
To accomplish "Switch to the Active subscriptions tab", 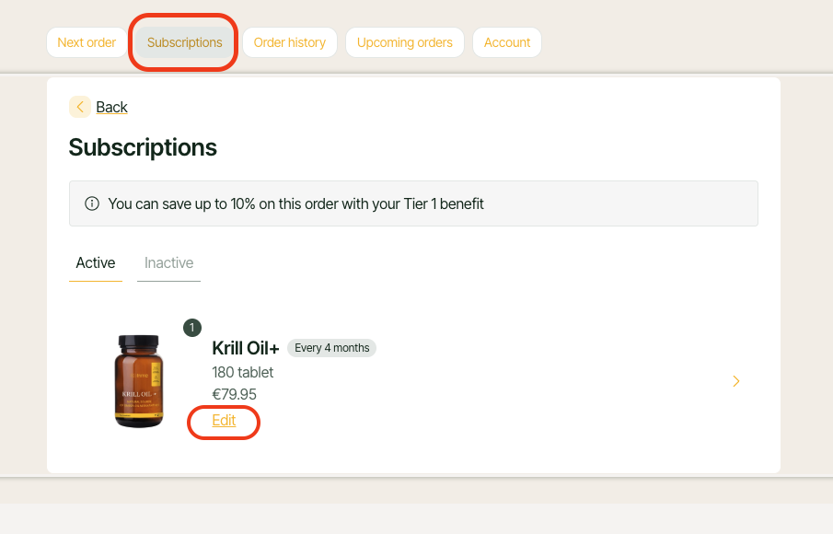I will click(96, 263).
